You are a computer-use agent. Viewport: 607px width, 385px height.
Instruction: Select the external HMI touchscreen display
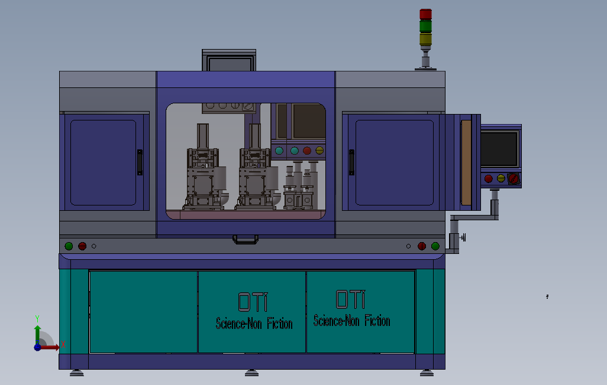[x=499, y=149]
